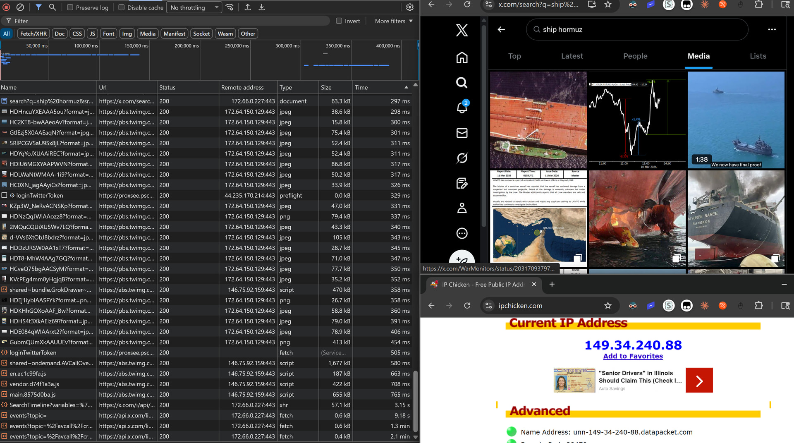The width and height of the screenshot is (794, 443).
Task: Open DevTools network settings gear
Action: coord(409,7)
